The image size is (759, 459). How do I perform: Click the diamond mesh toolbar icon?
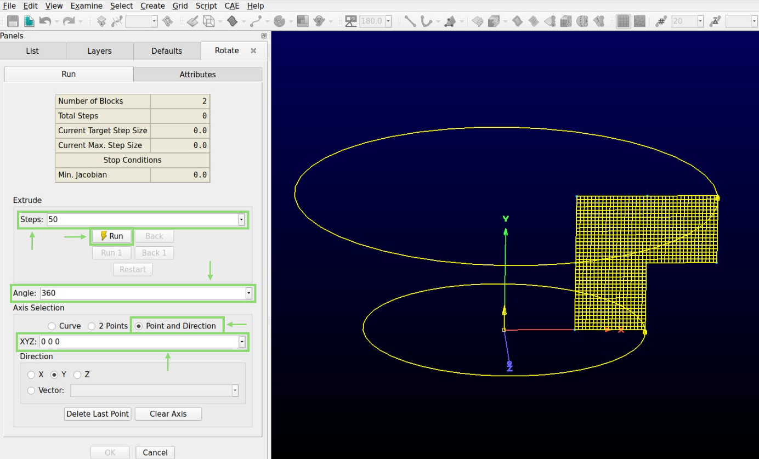click(232, 21)
